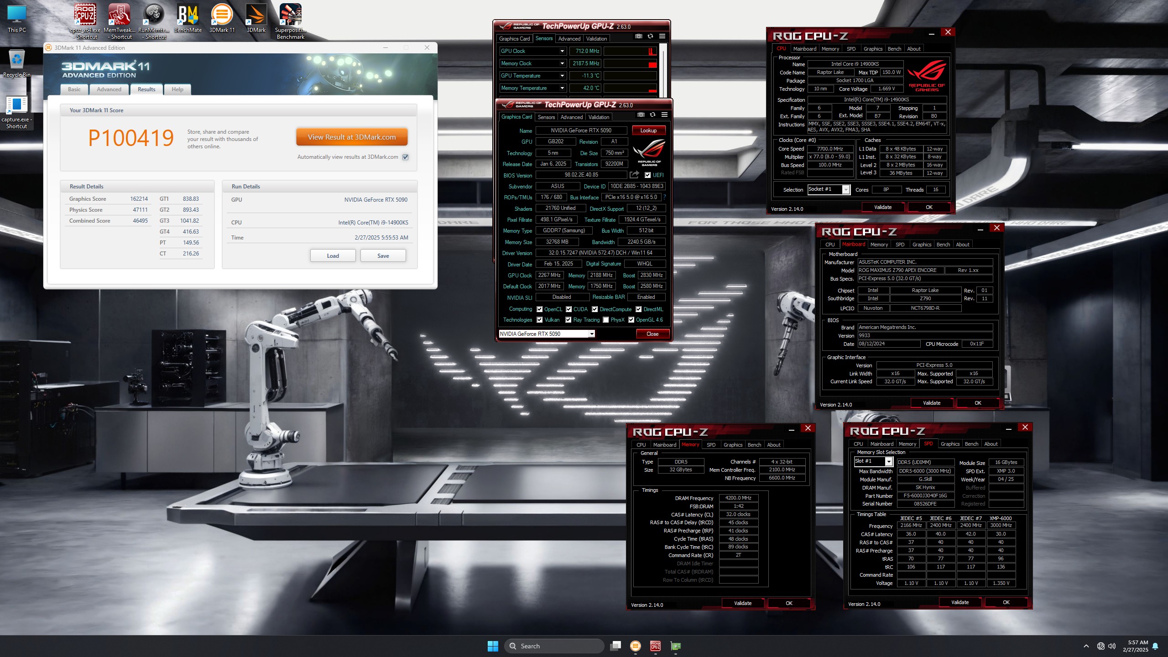The image size is (1168, 657).
Task: Click GPU-Z Sensors window camera icon
Action: coord(639,36)
